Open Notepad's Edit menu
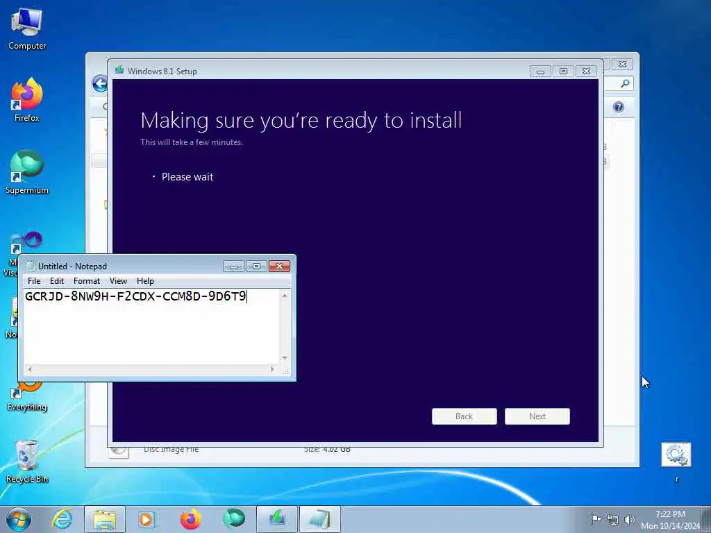This screenshot has width=711, height=533. pos(57,281)
